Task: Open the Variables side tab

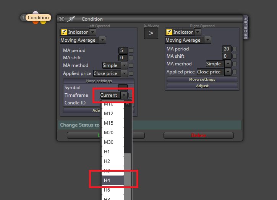Action: (246, 28)
